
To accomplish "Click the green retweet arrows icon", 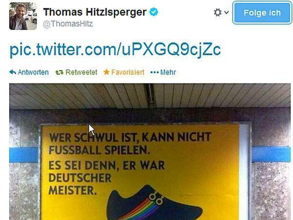I will 60,72.
